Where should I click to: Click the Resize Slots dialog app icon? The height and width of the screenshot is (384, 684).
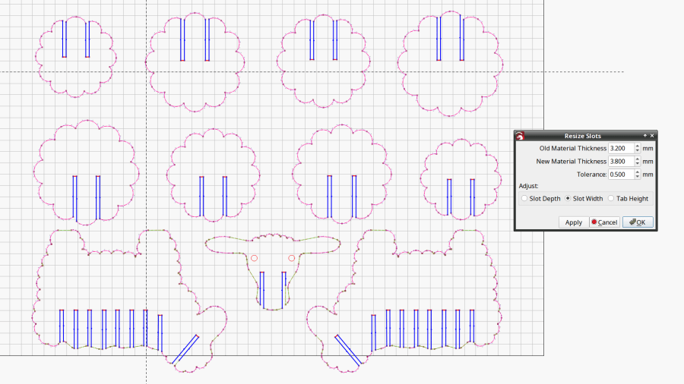[x=520, y=136]
